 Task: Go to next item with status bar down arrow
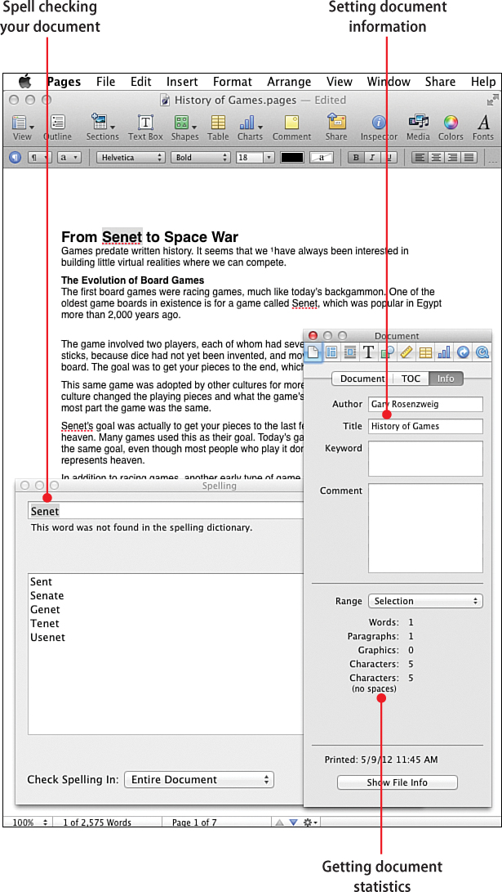coord(293,822)
